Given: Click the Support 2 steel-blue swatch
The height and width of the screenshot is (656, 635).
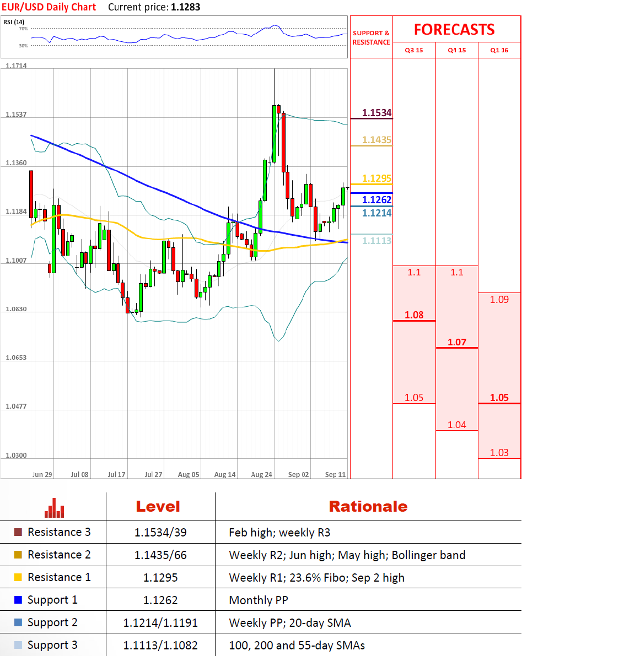Looking at the screenshot, I should tap(18, 622).
